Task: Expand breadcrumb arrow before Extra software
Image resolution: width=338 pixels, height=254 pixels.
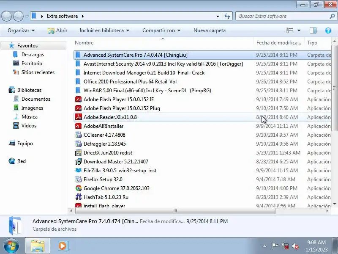Action: click(42, 16)
